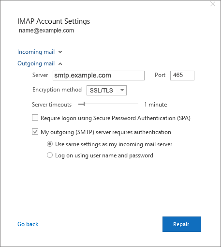
Task: Click the Port label
Action: 160,75
